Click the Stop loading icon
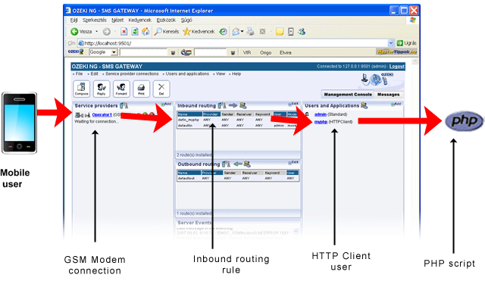 (124, 32)
